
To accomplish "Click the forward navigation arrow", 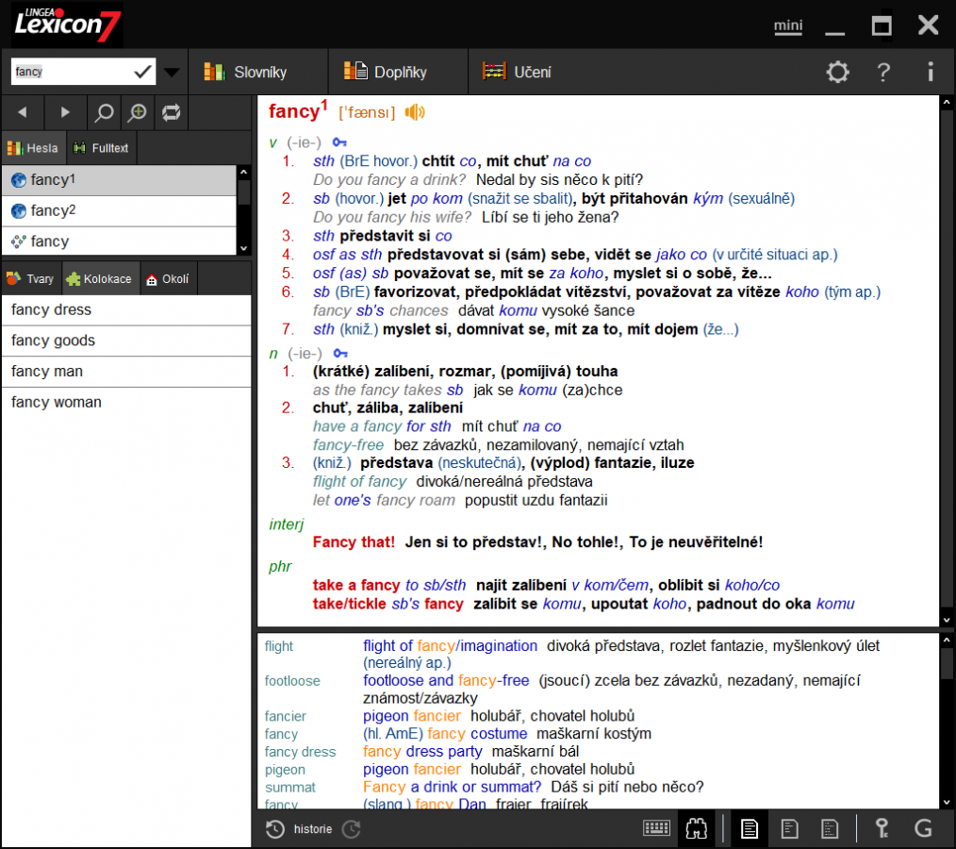I will [x=64, y=111].
